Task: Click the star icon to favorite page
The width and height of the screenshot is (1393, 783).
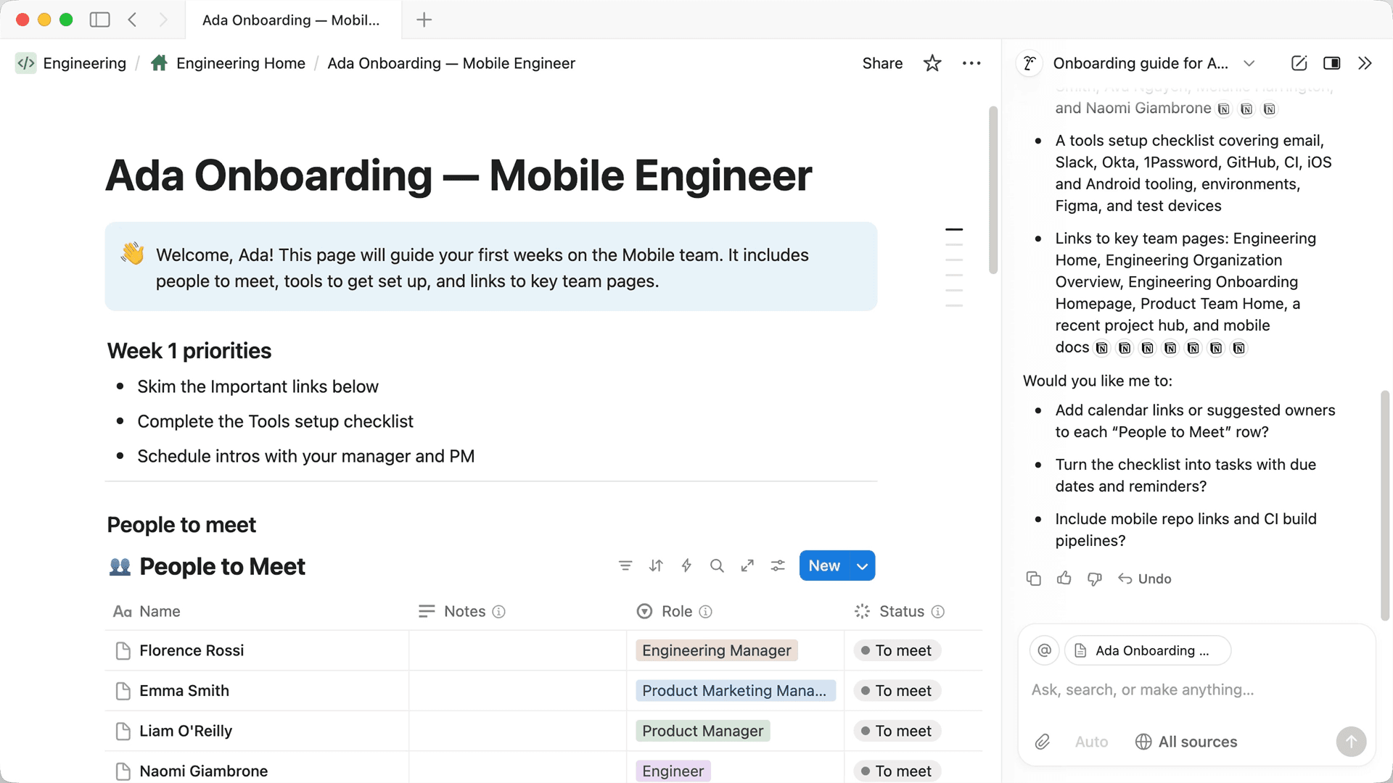Action: point(932,63)
